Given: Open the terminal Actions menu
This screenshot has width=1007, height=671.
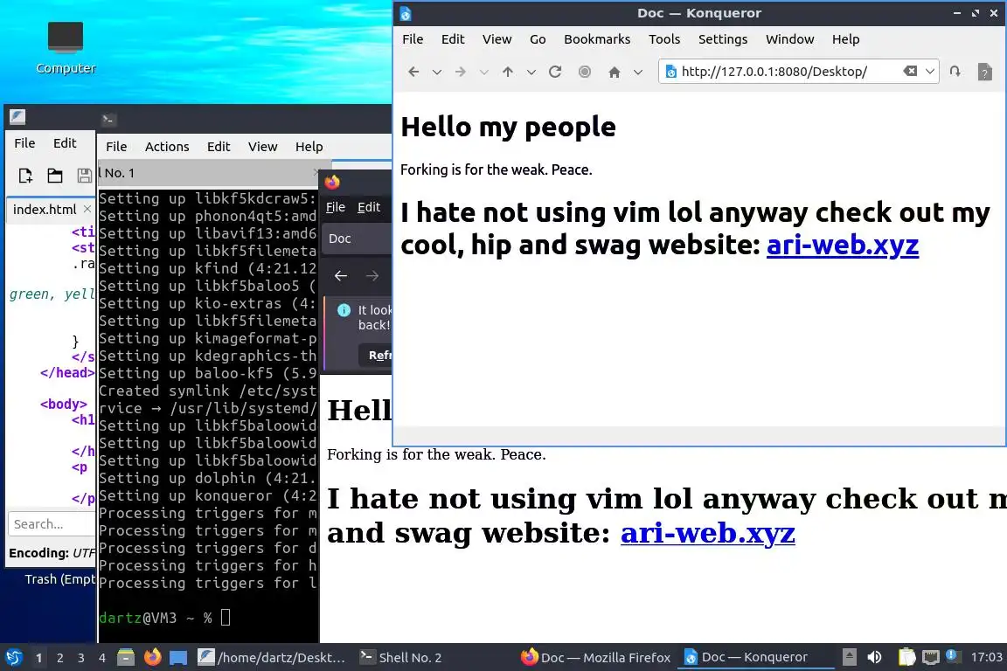Looking at the screenshot, I should tap(167, 147).
